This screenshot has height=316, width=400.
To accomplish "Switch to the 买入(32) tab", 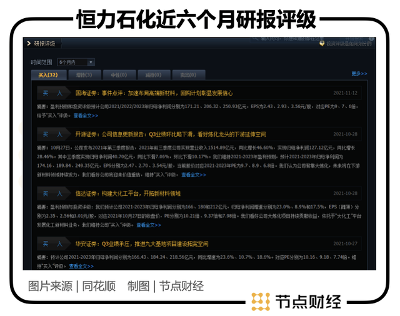I will (x=47, y=75).
